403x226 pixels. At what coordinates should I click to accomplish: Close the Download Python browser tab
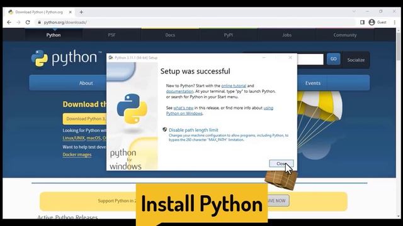70,12
